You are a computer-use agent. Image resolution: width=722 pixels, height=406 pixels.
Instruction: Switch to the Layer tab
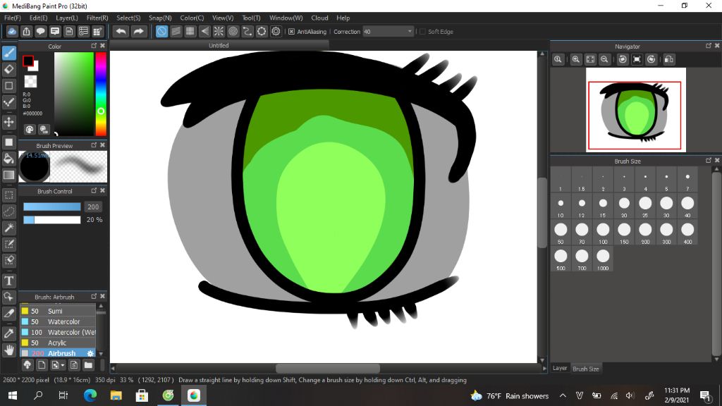560,368
